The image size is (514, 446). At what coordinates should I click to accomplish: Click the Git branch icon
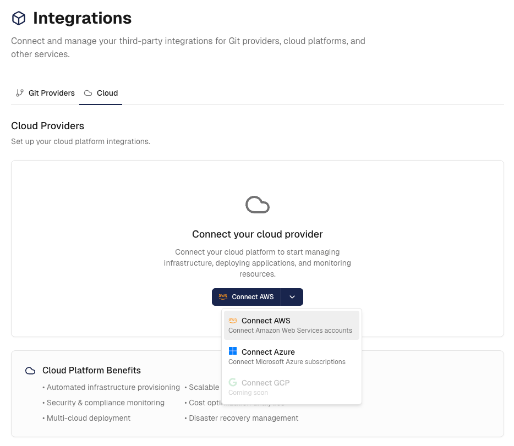coord(20,93)
